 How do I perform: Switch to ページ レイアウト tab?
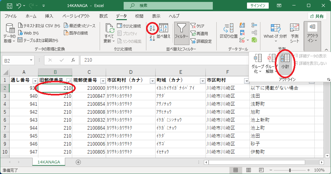coord(76,16)
